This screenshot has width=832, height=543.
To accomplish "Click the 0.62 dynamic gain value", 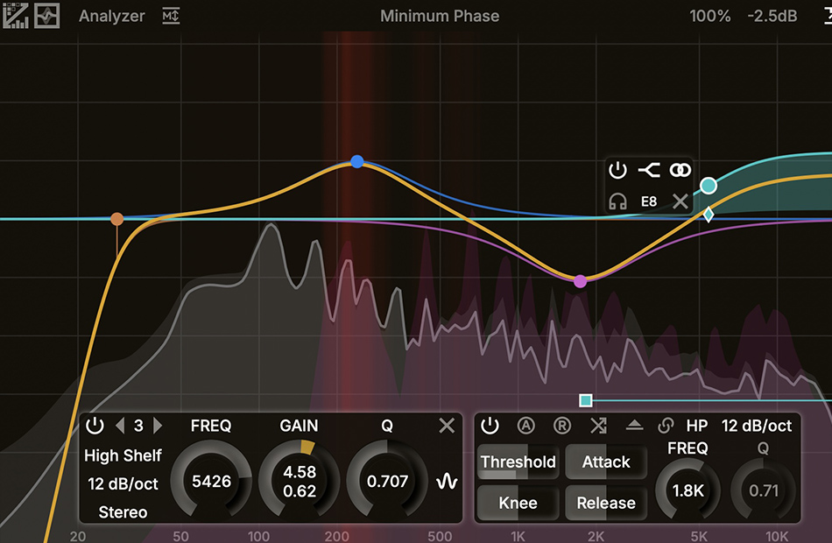I will pos(300,491).
